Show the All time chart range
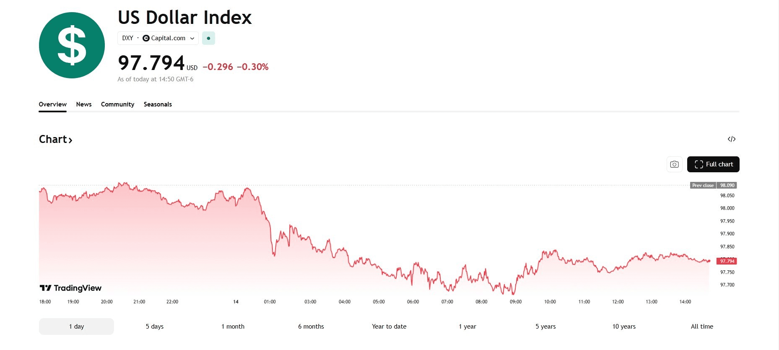779x350 pixels. [x=702, y=327]
